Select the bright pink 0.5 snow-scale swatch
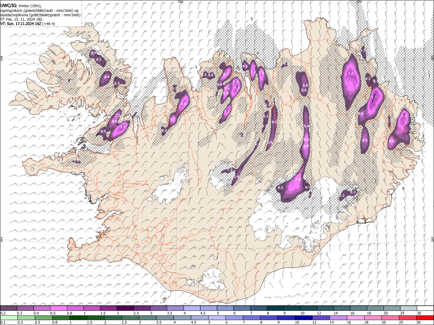This screenshot has width=434, height=325. [58, 308]
